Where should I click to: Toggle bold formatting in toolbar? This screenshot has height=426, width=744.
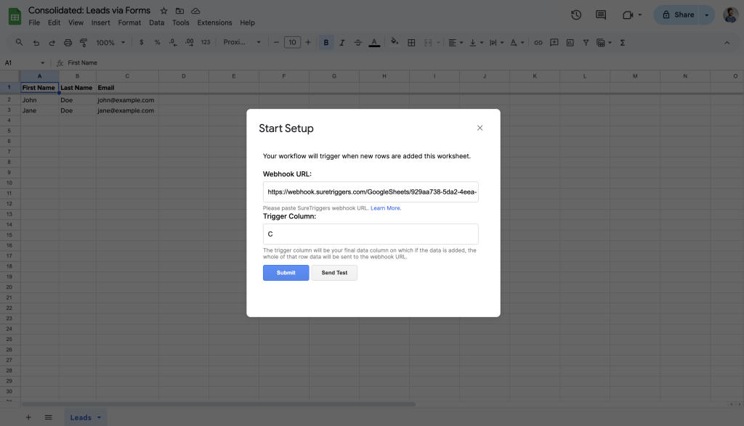click(325, 43)
